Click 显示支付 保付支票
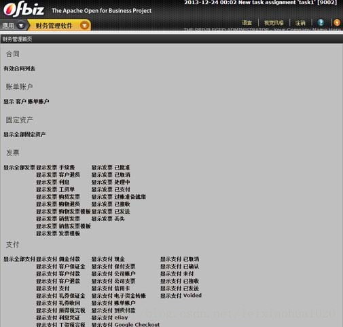 tap(113, 267)
